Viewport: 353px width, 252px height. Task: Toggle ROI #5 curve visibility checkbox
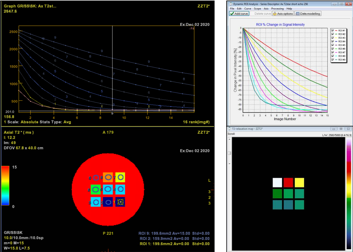click(x=332, y=45)
